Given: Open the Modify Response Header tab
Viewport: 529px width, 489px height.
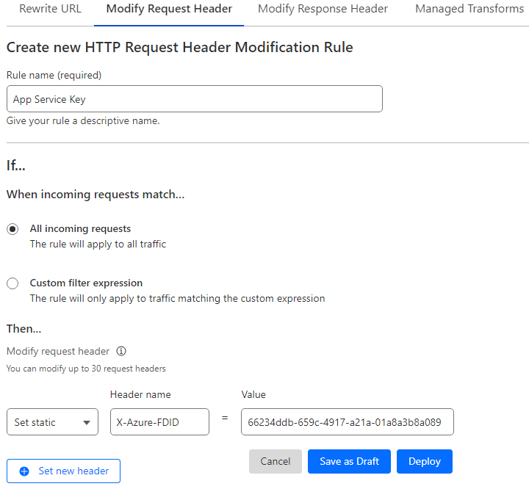Looking at the screenshot, I should point(323,9).
